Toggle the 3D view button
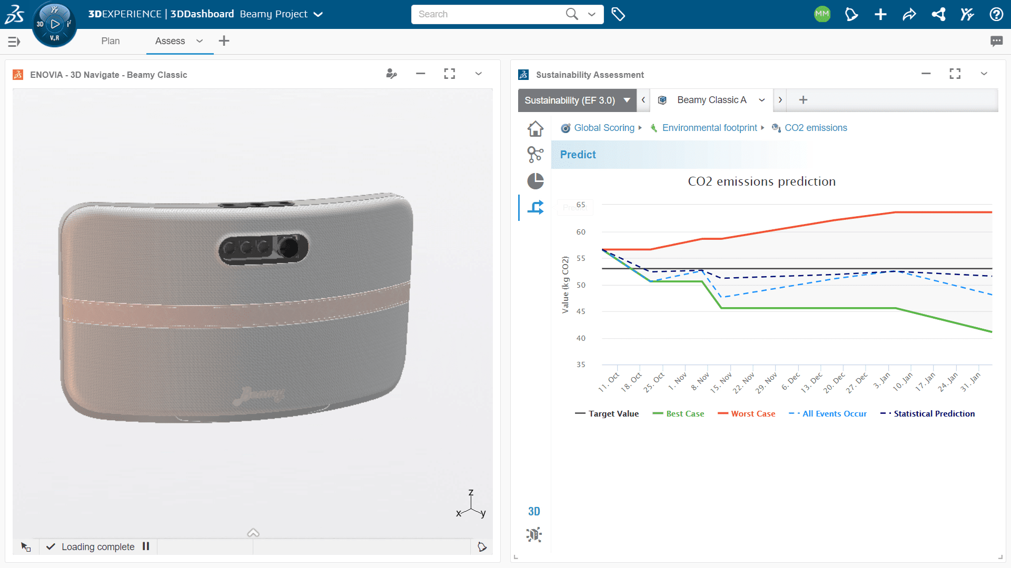This screenshot has width=1011, height=568. [534, 511]
